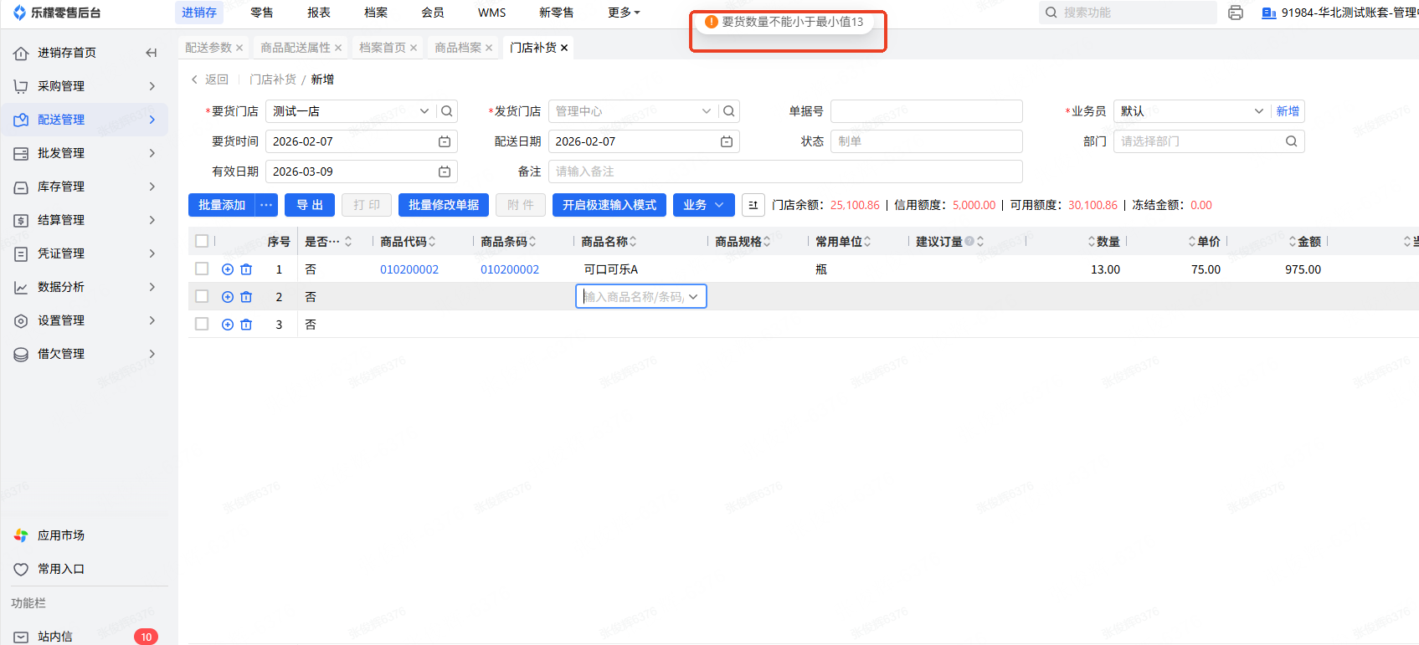Click the 批量添加 button
1419x645 pixels.
point(222,205)
